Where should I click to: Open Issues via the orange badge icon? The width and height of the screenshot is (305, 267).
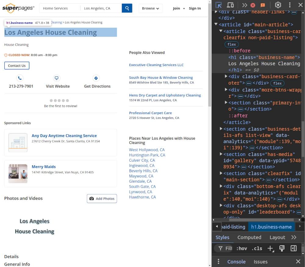click(263, 5)
